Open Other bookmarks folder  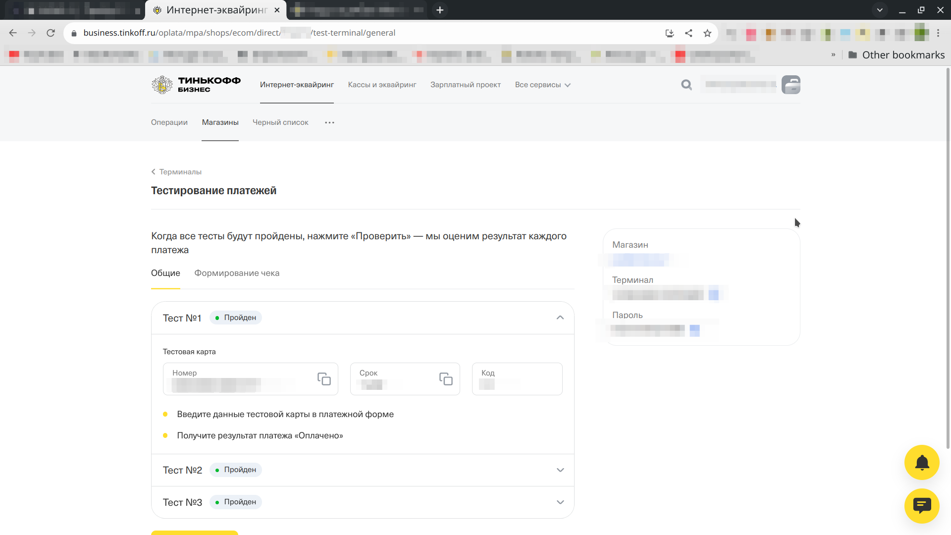[897, 55]
